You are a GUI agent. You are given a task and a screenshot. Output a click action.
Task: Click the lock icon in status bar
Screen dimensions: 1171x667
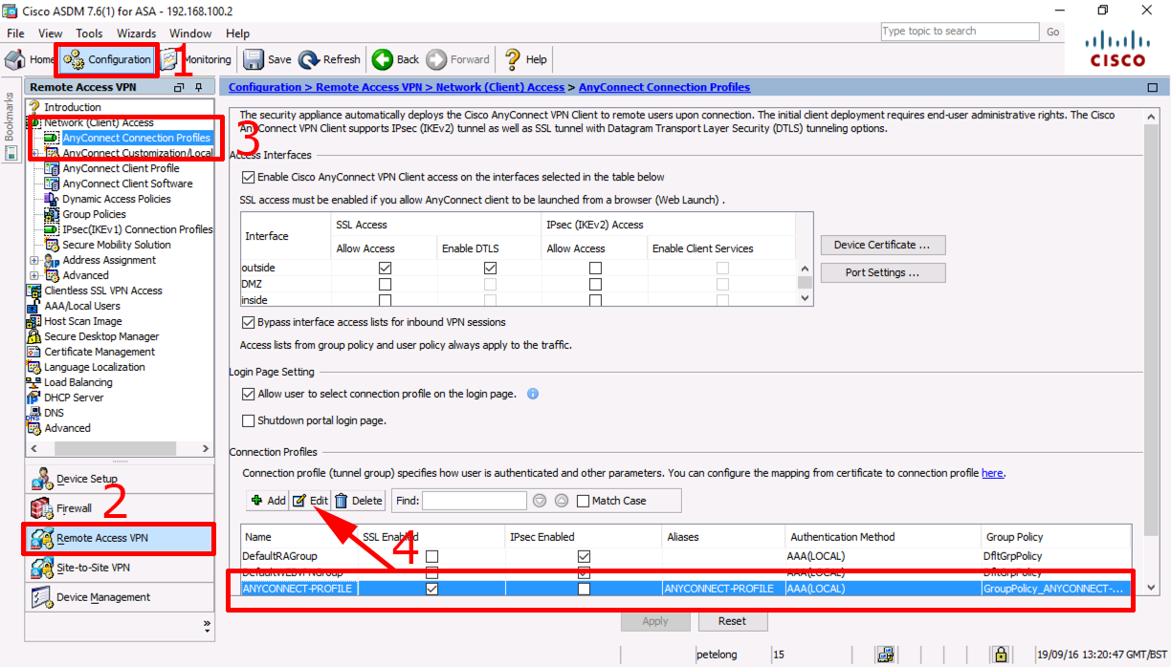pyautogui.click(x=1001, y=655)
